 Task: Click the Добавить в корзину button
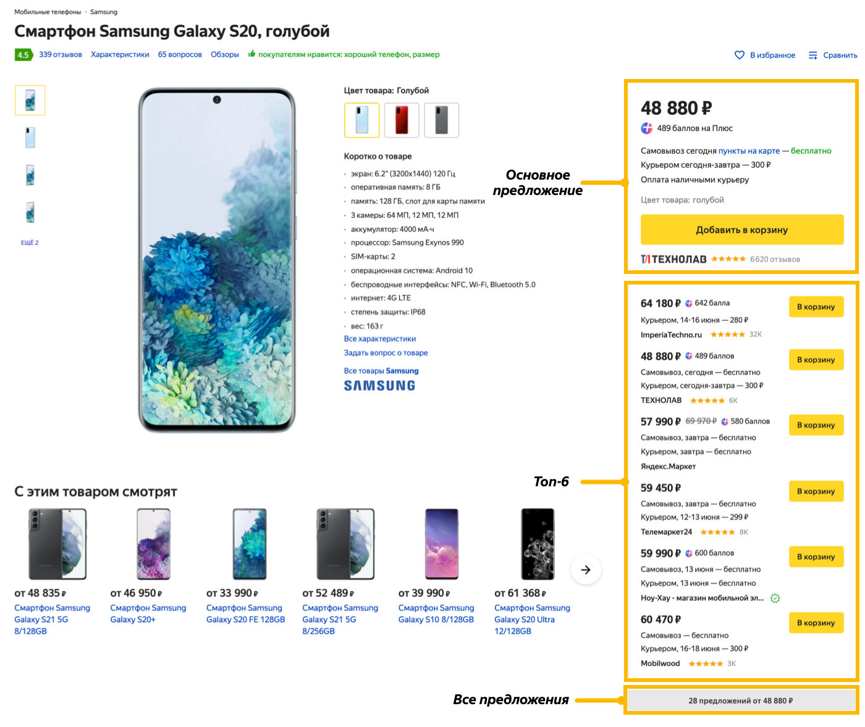coord(742,230)
